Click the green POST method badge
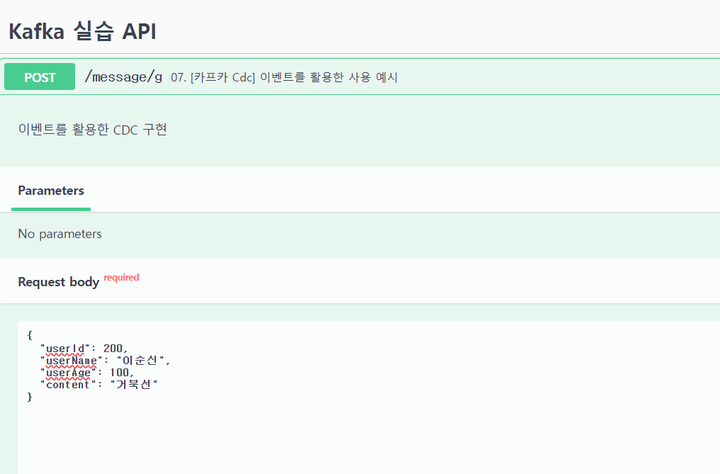This screenshot has width=720, height=474. coord(40,77)
